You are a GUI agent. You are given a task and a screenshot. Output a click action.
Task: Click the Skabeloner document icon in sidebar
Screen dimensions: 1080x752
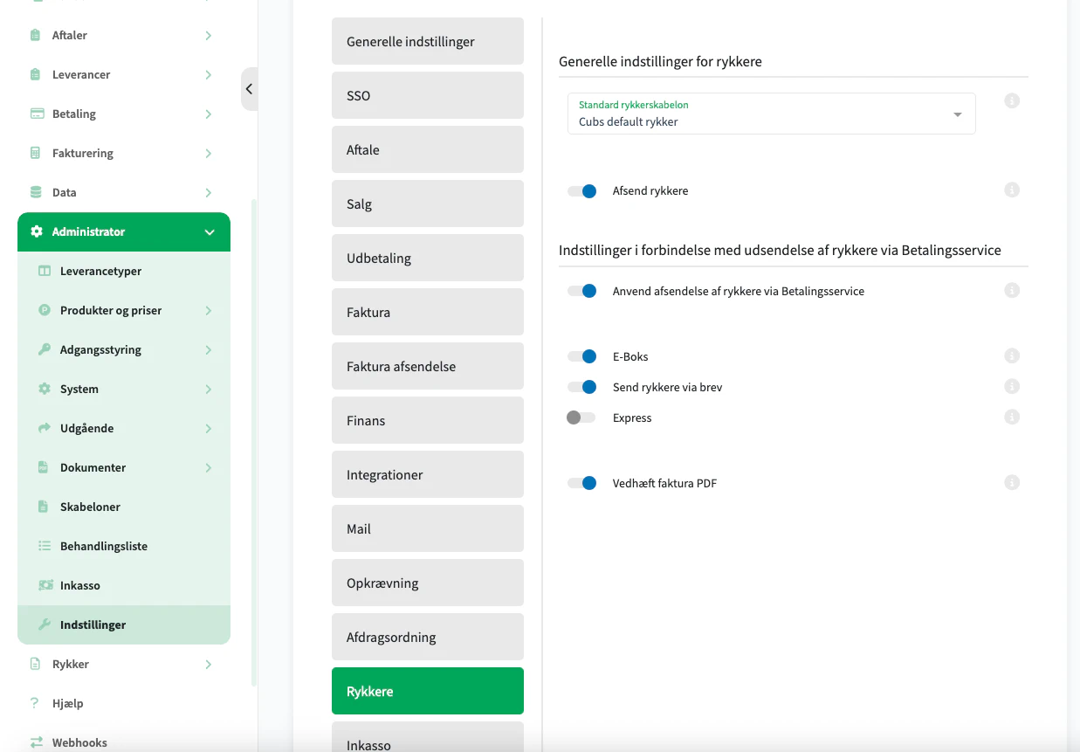pyautogui.click(x=44, y=507)
